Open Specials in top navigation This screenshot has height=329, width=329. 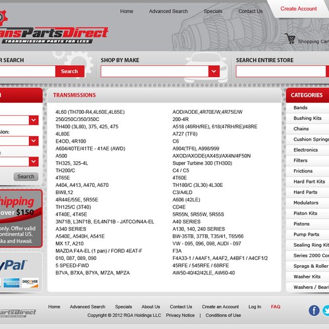(x=213, y=11)
